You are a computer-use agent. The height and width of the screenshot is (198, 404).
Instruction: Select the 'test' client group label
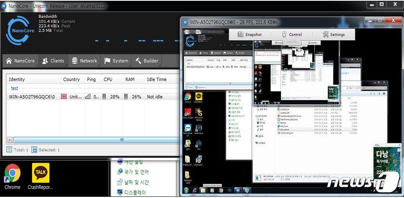(15, 88)
